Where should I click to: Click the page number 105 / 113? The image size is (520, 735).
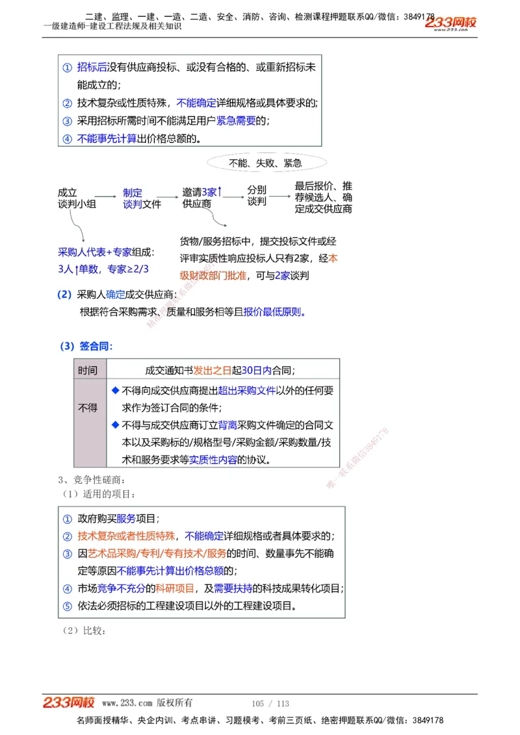tap(269, 703)
